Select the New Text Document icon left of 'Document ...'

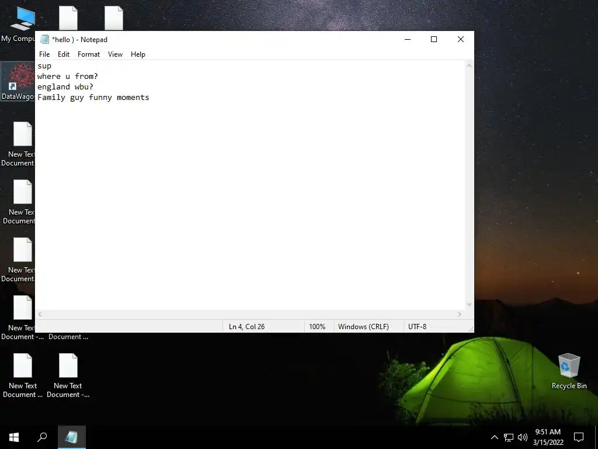(22, 317)
